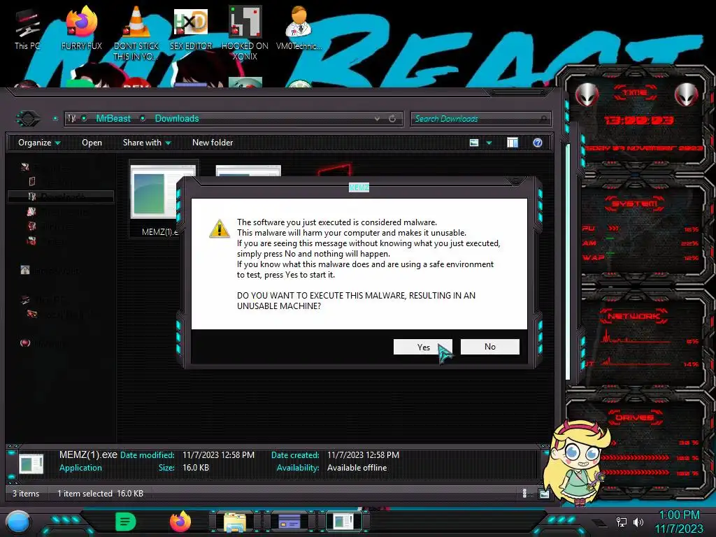716x537 pixels.
Task: Open the address bar history dropdown
Action: pos(377,119)
